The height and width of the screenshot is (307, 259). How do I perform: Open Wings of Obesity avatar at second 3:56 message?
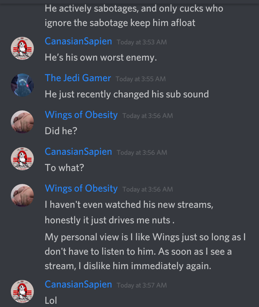[22, 196]
